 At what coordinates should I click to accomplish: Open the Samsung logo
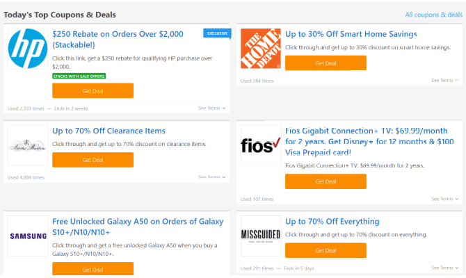[x=28, y=236]
